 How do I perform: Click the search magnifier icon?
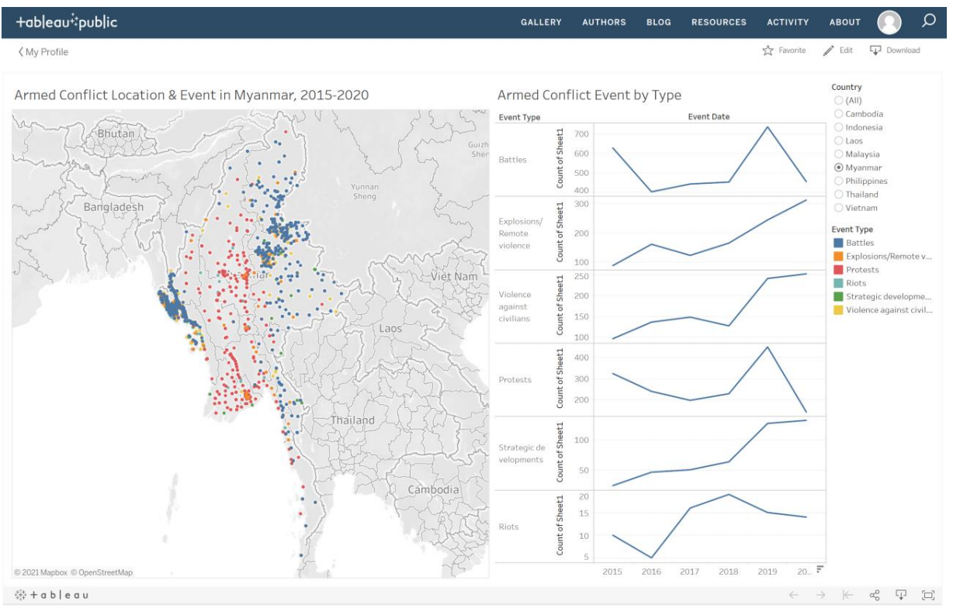point(928,22)
